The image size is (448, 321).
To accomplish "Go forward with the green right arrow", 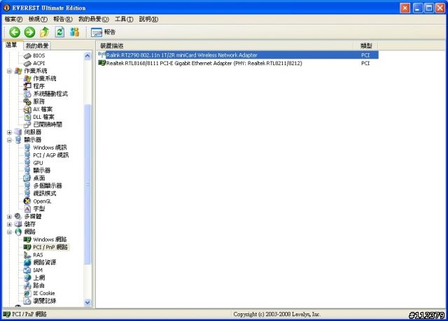I will (x=29, y=32).
